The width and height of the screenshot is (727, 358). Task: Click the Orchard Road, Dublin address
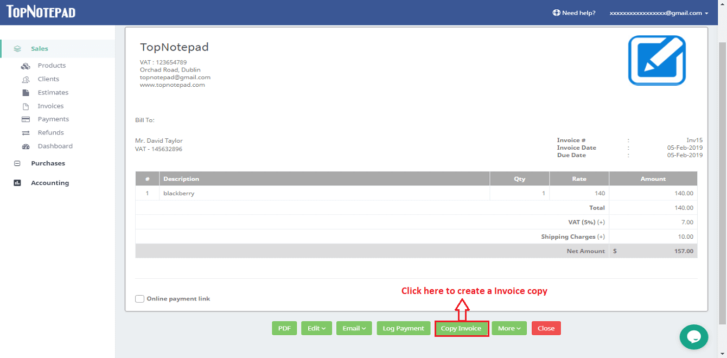[x=170, y=70]
